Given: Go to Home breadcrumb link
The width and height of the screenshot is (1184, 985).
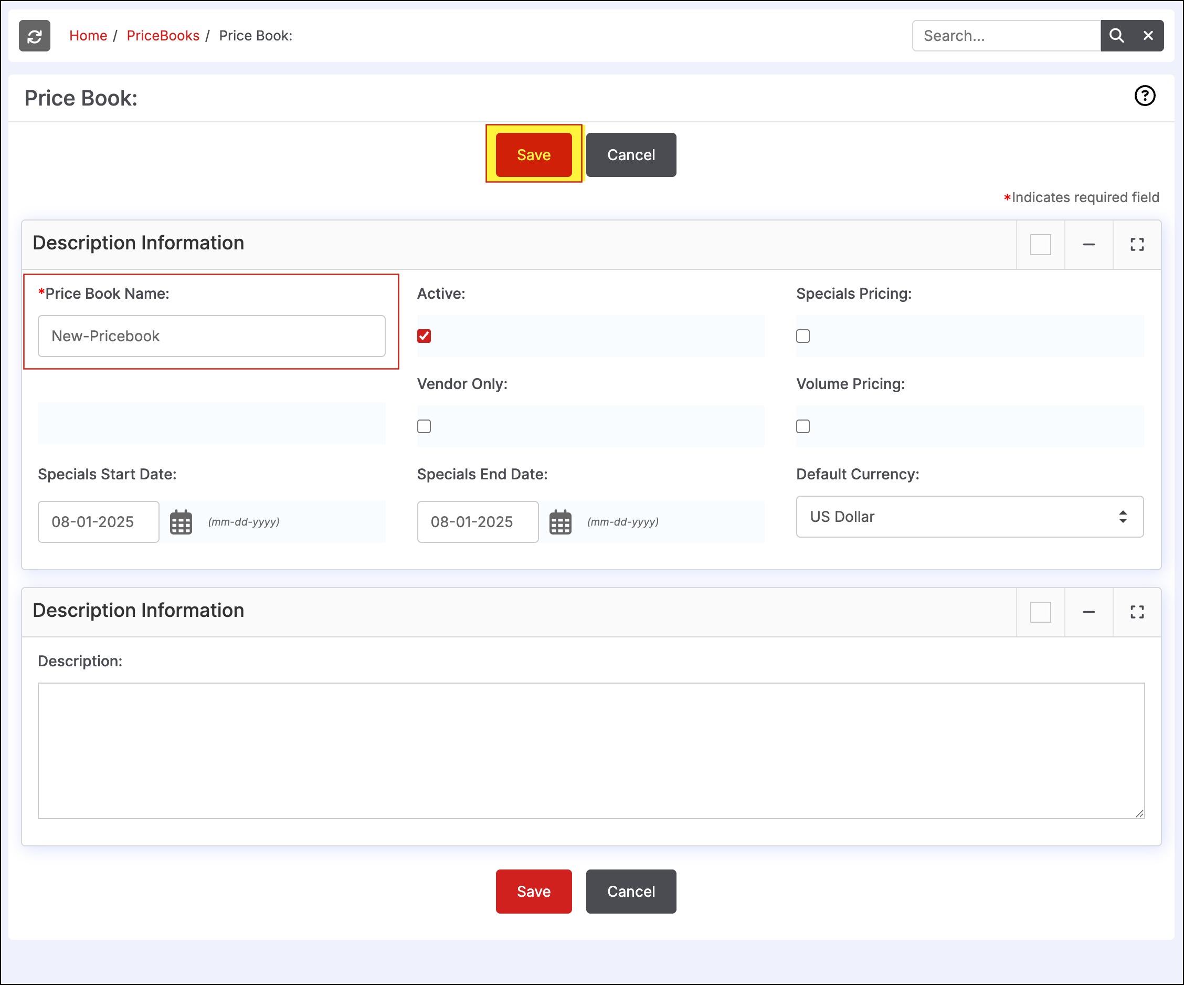Looking at the screenshot, I should [x=88, y=36].
